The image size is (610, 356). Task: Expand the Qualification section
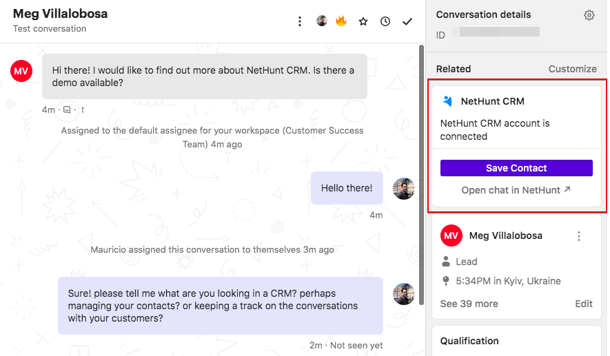(x=469, y=341)
